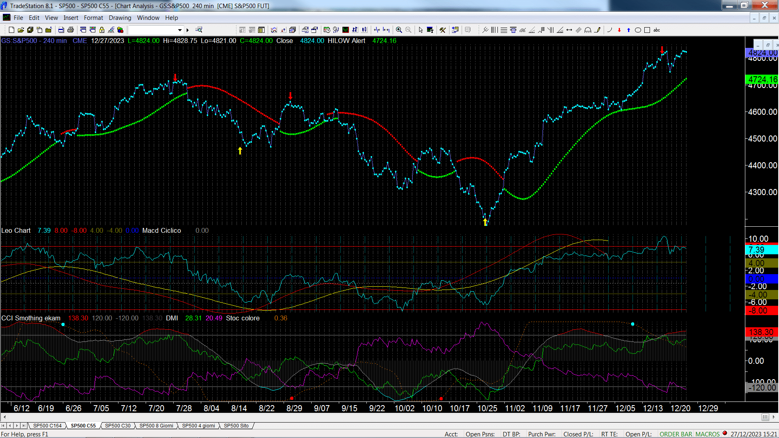Image resolution: width=779 pixels, height=438 pixels.
Task: Switch to SP500 C164 tab
Action: tap(47, 426)
